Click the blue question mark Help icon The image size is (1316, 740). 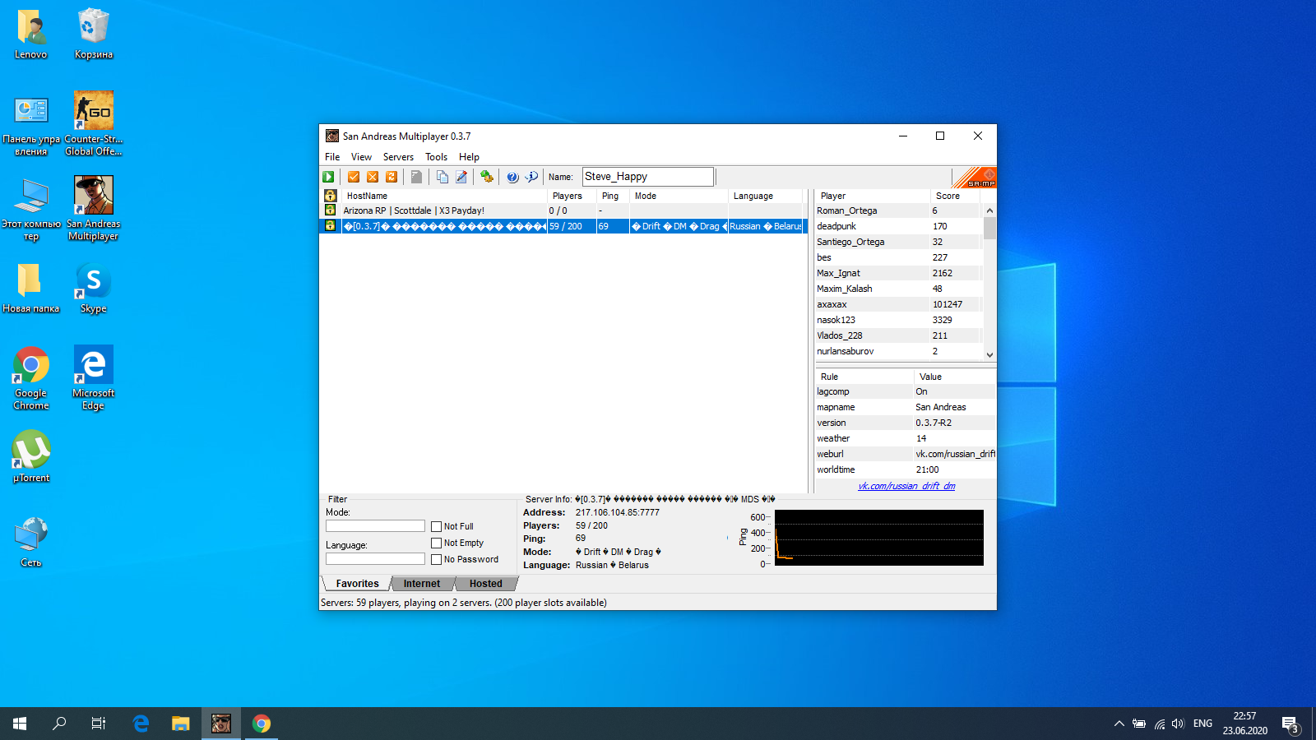click(x=512, y=177)
